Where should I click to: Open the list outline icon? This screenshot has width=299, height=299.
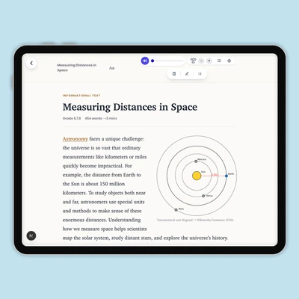[x=200, y=74]
